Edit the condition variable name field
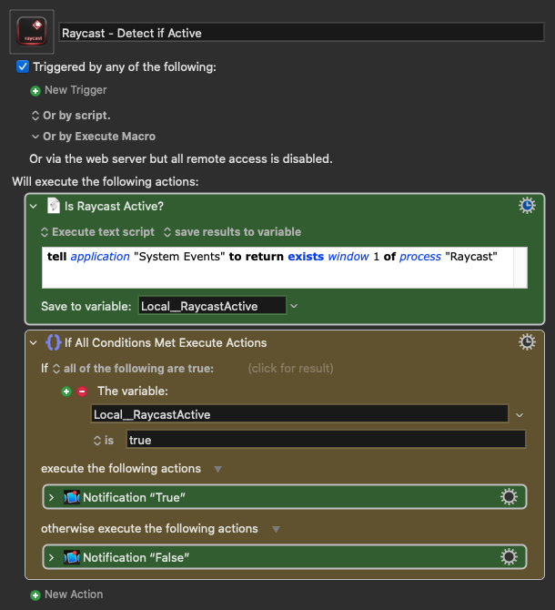This screenshot has width=555, height=610. 299,414
